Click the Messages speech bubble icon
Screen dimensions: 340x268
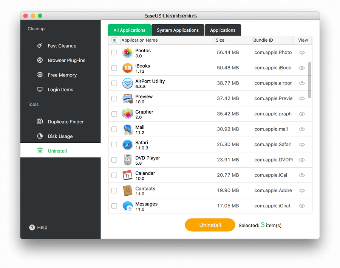(128, 206)
